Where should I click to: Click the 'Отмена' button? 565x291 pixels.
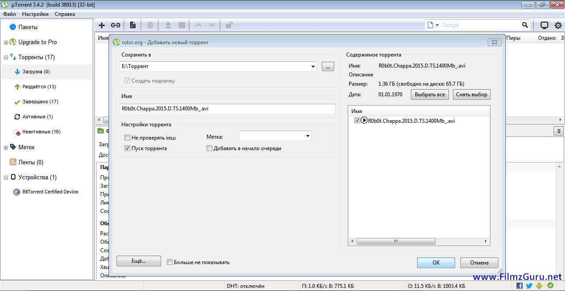point(479,263)
